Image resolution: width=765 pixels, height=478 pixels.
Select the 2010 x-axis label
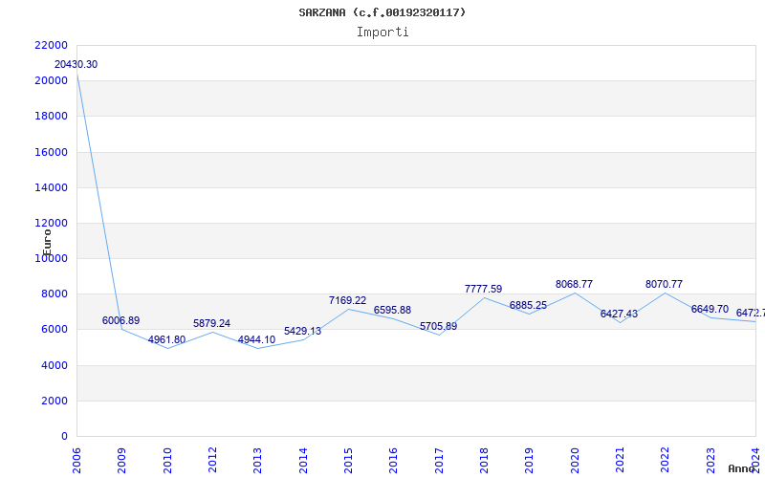(x=167, y=461)
